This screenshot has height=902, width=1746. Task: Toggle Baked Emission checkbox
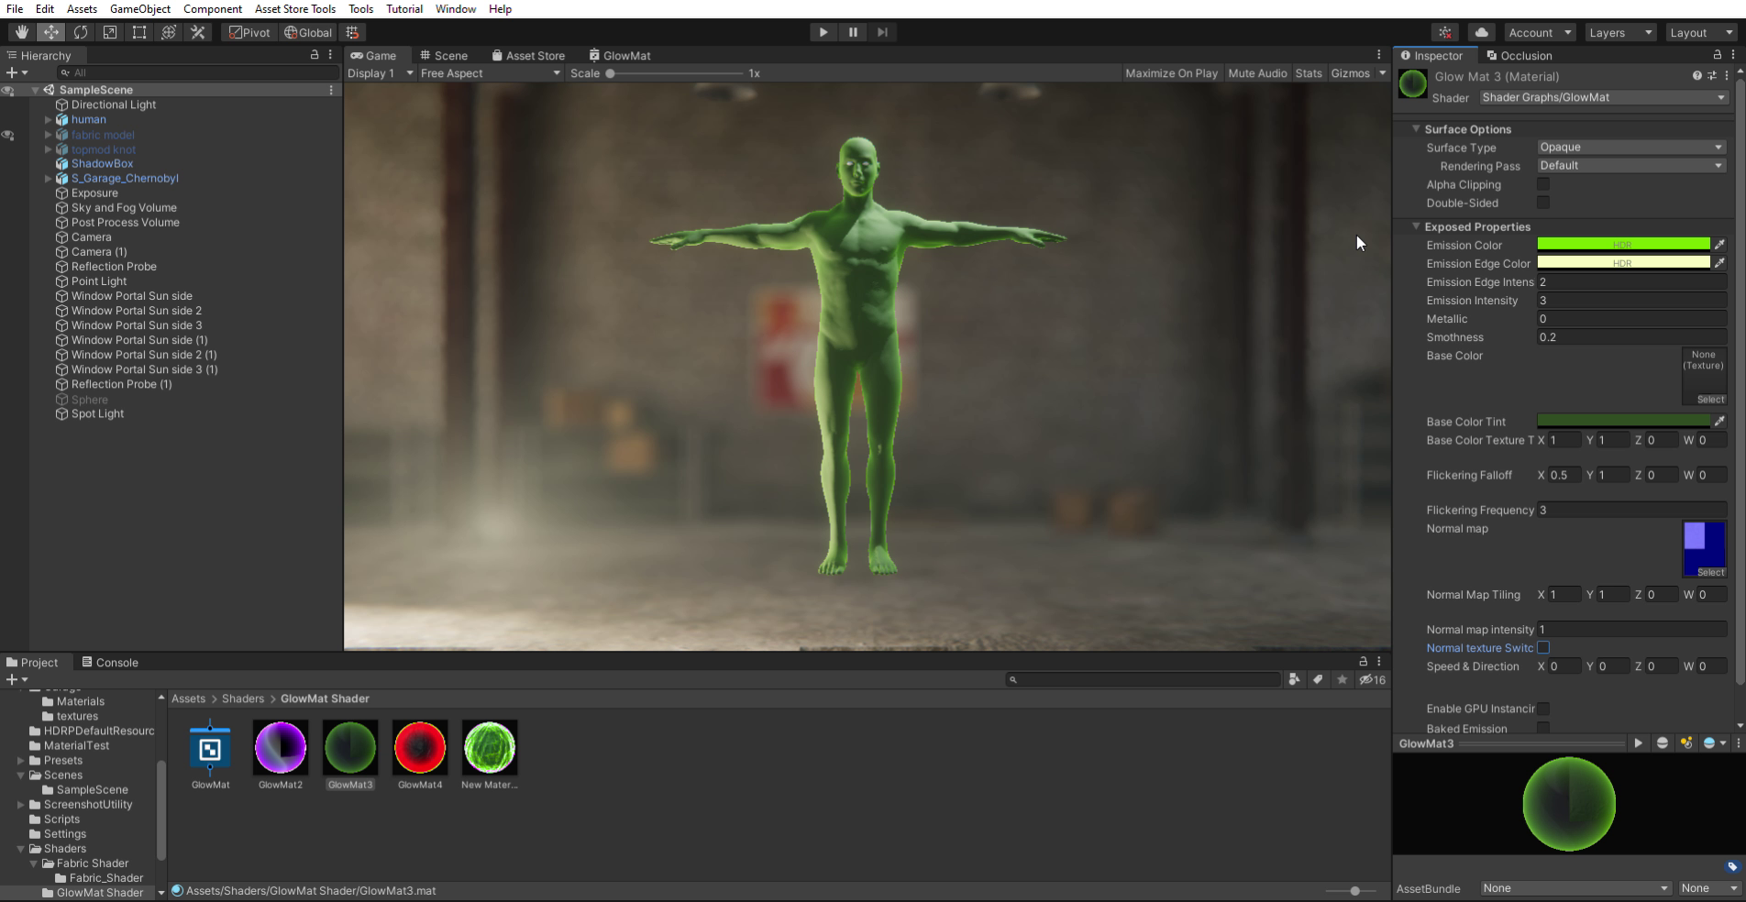[1543, 728]
